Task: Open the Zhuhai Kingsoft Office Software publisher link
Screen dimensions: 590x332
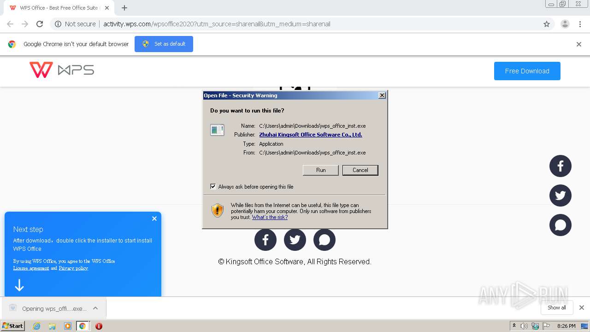Action: pyautogui.click(x=310, y=135)
